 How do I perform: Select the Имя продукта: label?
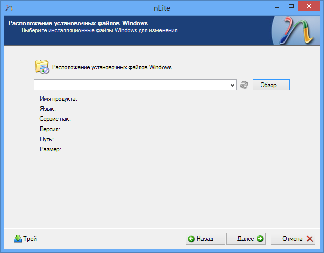[x=59, y=99]
